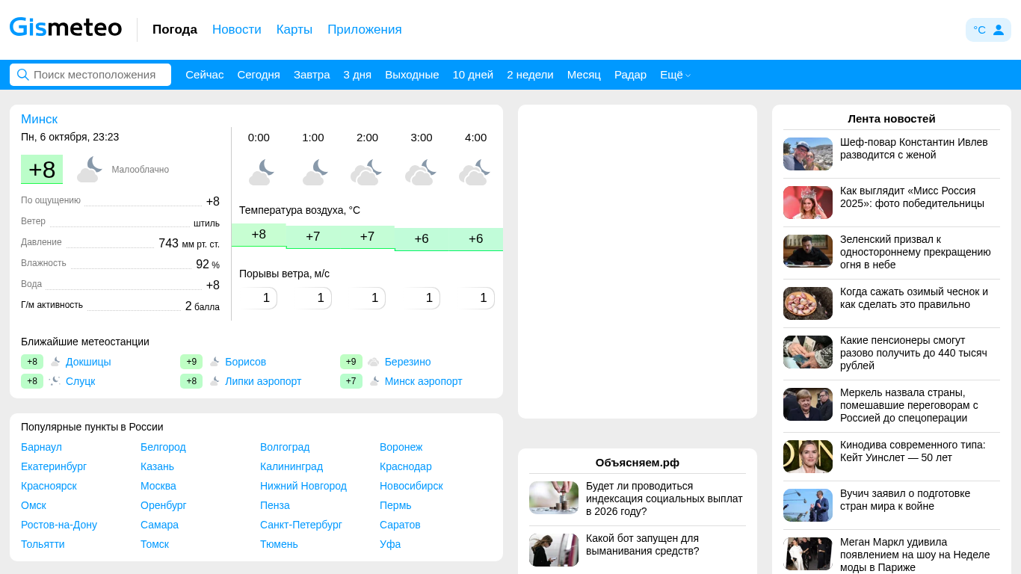Select the Сегодня forecast tab

pos(259,75)
